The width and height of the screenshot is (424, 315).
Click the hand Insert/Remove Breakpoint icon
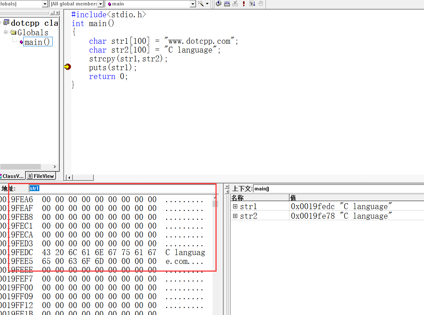(x=261, y=4)
